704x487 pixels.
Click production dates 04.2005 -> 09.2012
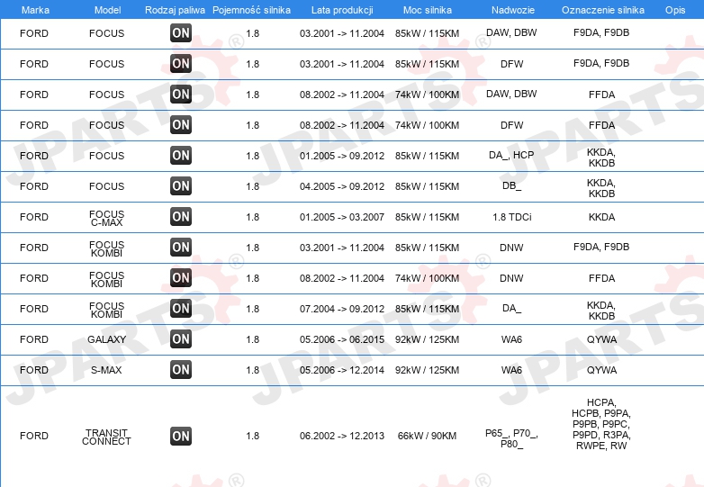342,186
